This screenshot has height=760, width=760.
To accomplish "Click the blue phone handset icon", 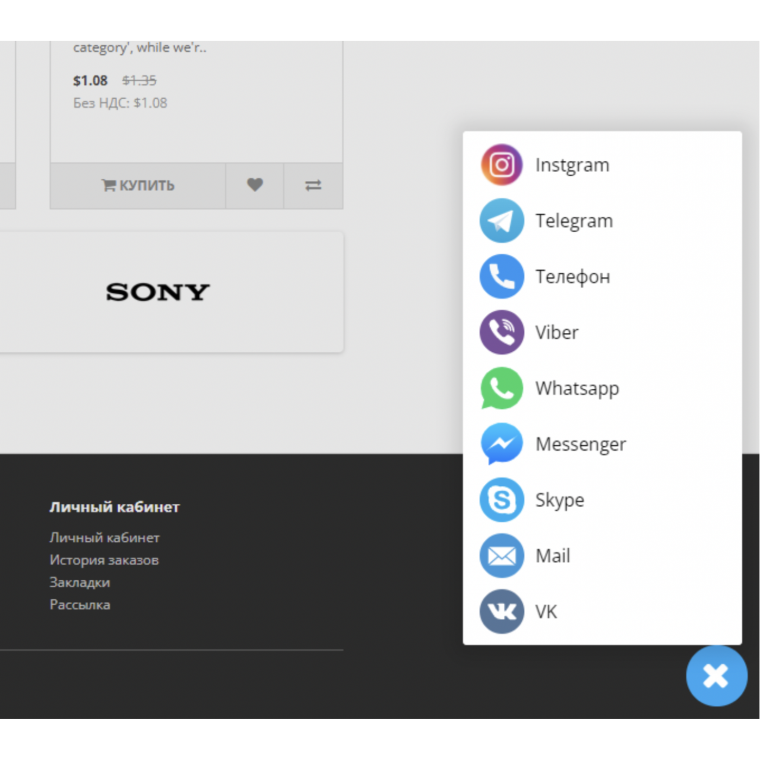I will pos(502,276).
